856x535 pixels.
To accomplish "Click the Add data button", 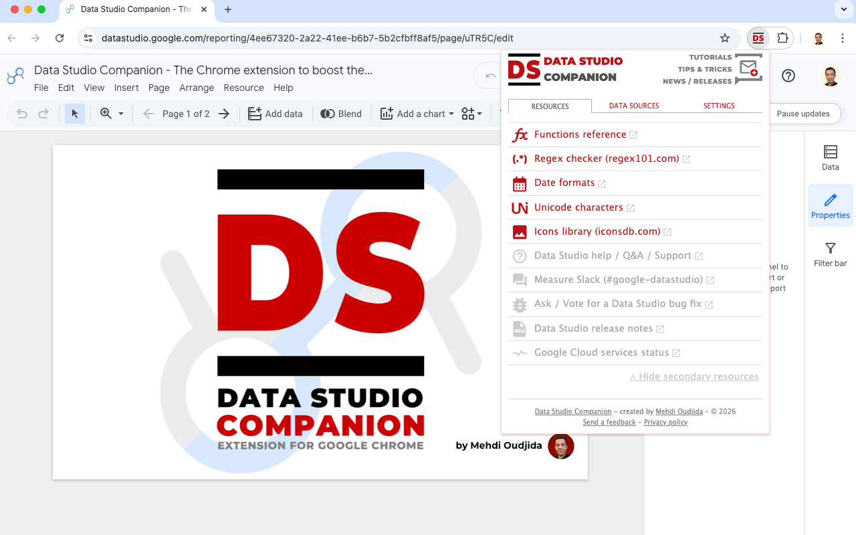I will pyautogui.click(x=276, y=114).
